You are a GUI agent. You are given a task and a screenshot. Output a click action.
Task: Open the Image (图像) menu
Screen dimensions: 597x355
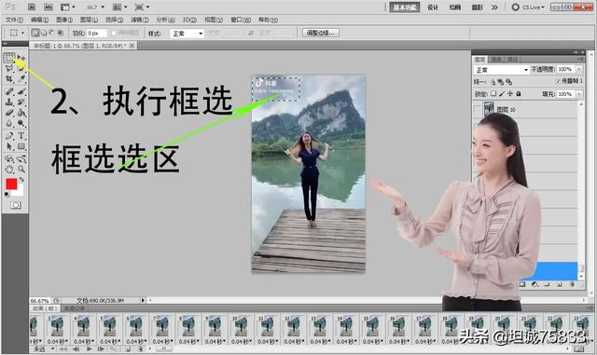click(x=64, y=20)
